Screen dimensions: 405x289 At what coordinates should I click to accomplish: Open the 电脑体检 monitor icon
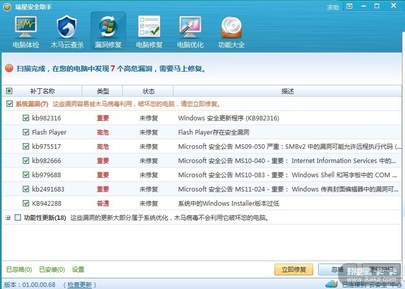[x=26, y=27]
